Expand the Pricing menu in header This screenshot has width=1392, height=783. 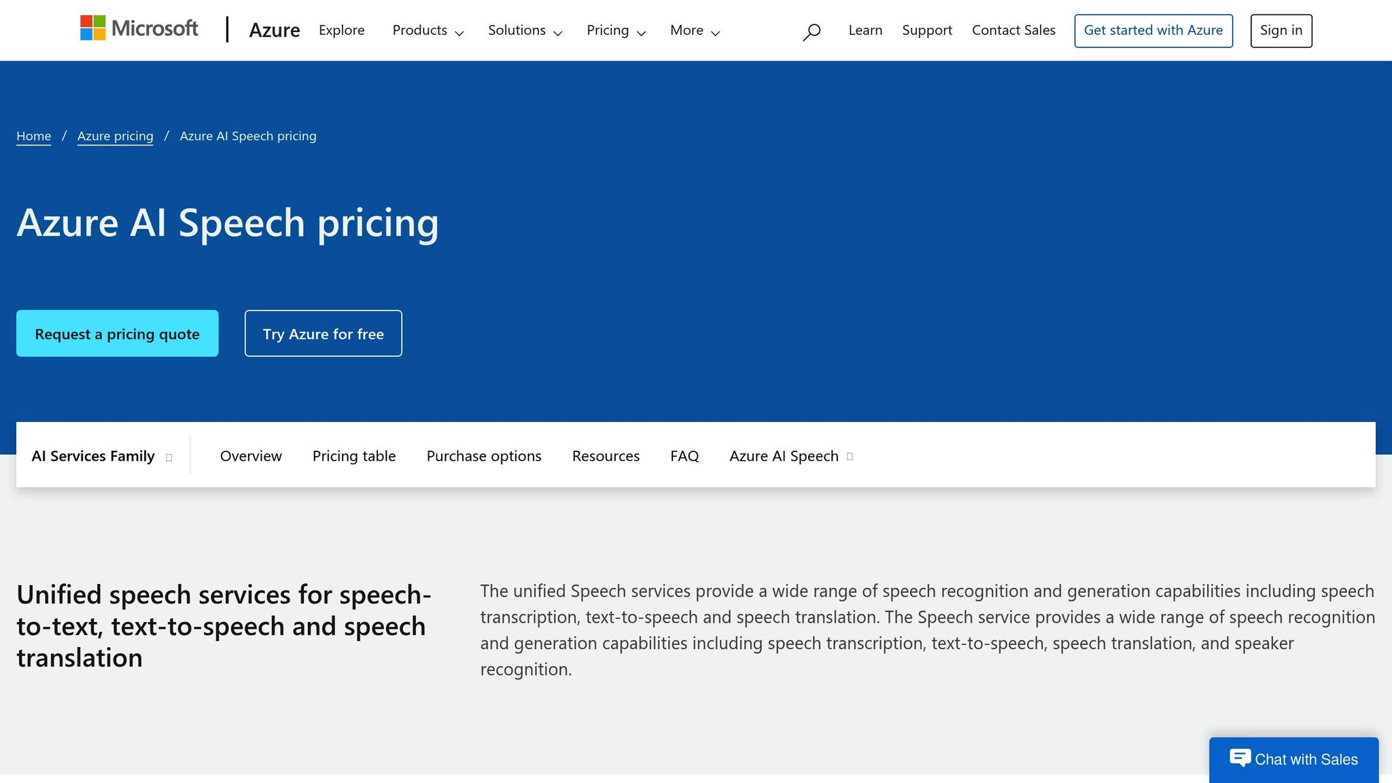click(x=616, y=31)
